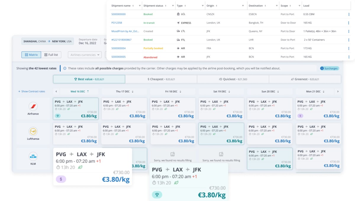Open the kebab menu for shipment S000000004

tap(349, 48)
